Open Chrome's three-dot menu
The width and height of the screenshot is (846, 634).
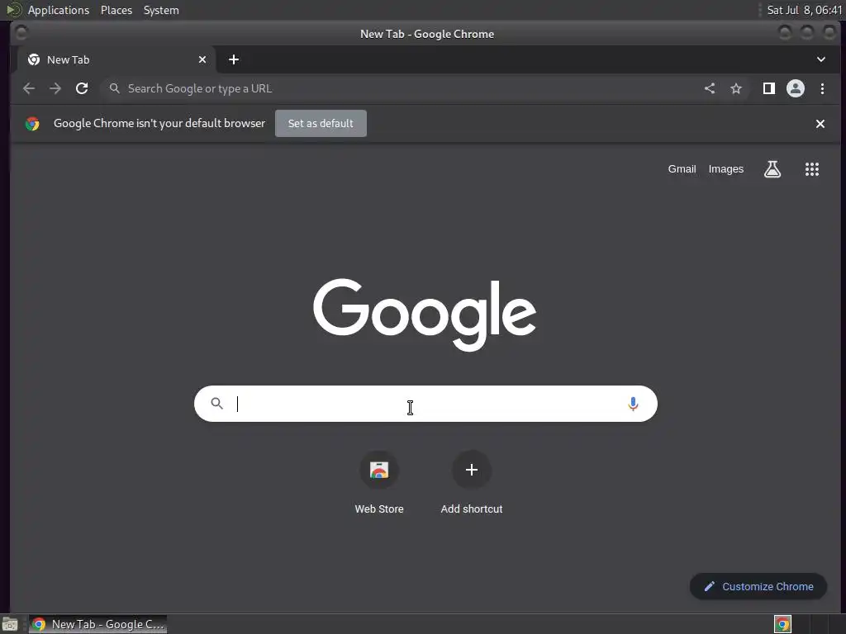point(822,88)
